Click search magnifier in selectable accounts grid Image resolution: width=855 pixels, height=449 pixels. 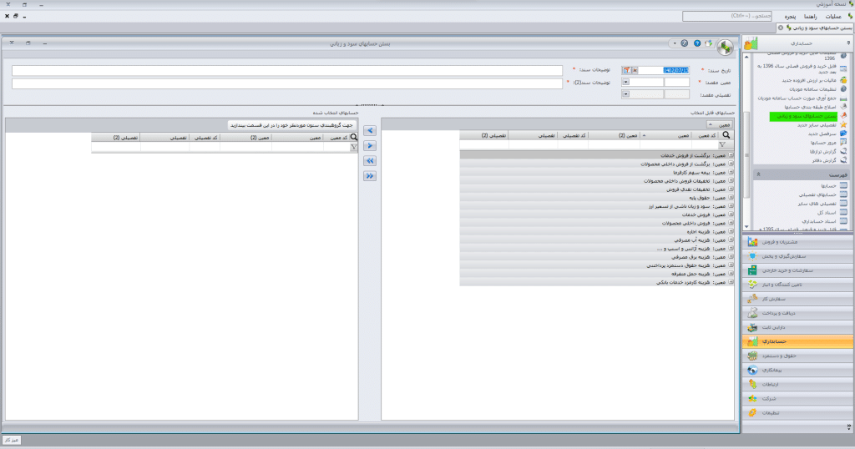point(726,135)
